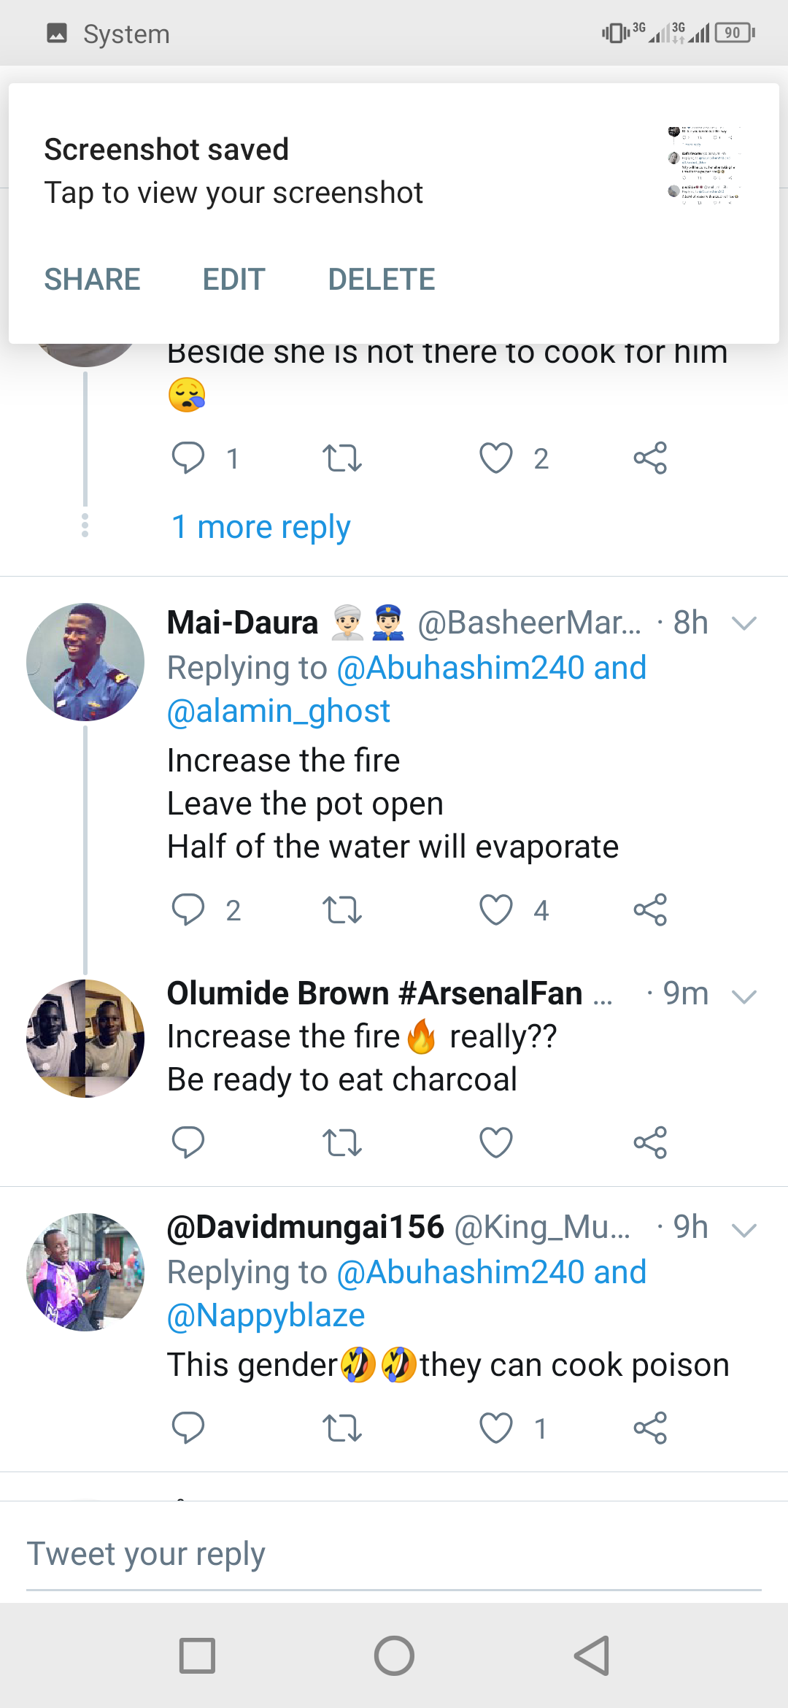Reply to Olumide Brown's tweet
Image resolution: width=788 pixels, height=1708 pixels.
click(188, 1142)
